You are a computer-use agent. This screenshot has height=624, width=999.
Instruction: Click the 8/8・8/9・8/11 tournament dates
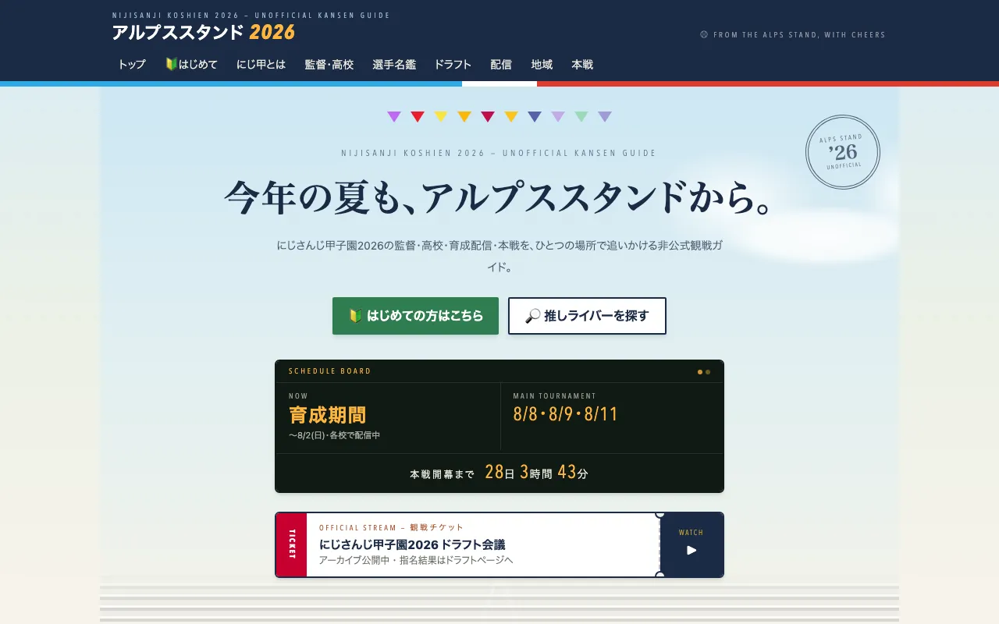pyautogui.click(x=566, y=414)
